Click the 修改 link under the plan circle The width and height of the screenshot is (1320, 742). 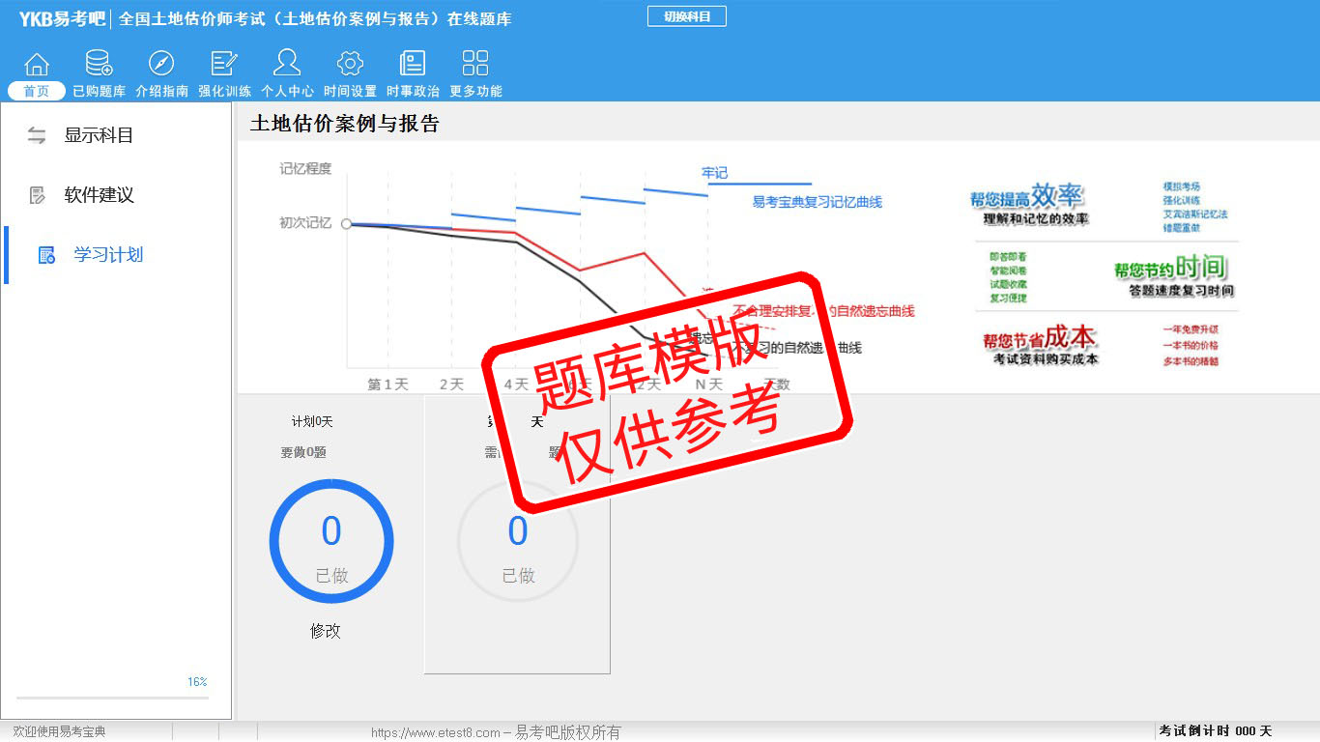click(326, 631)
